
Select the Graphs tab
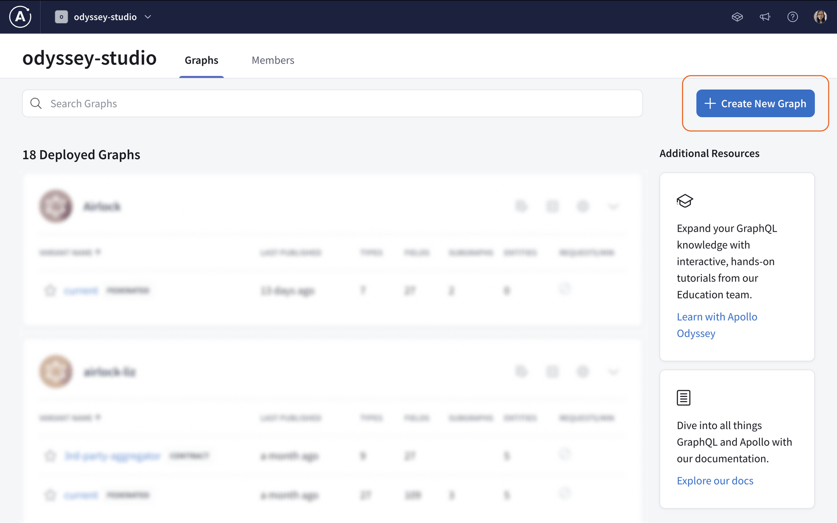201,61
